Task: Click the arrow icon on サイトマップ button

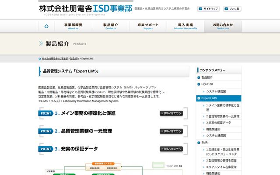Action: coord(200,9)
